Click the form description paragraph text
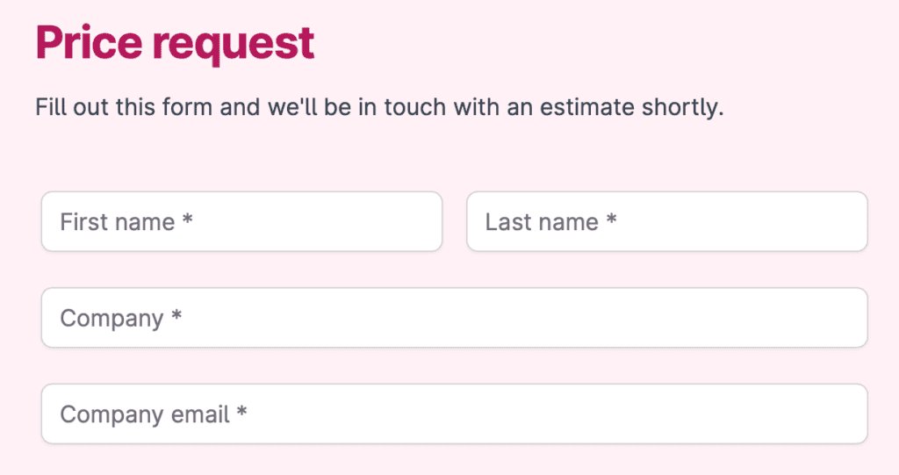 [x=379, y=109]
